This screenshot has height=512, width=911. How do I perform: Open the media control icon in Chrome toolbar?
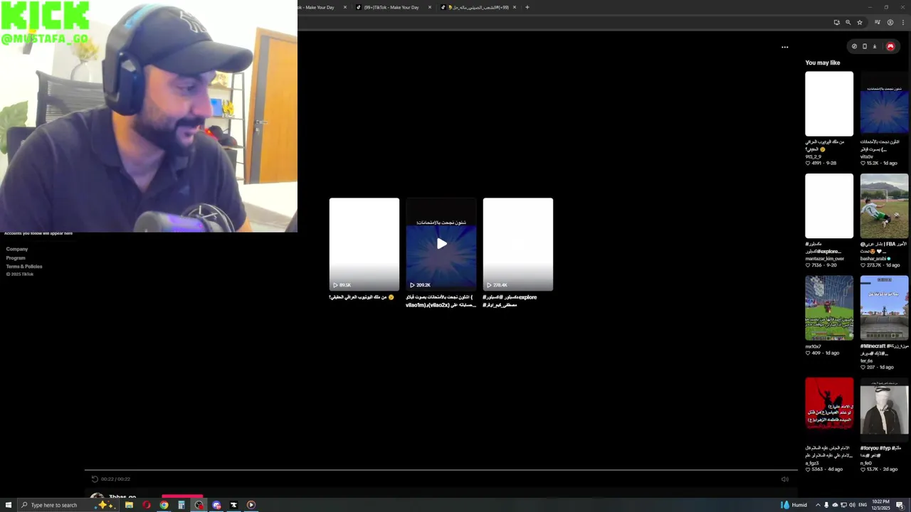pos(878,22)
